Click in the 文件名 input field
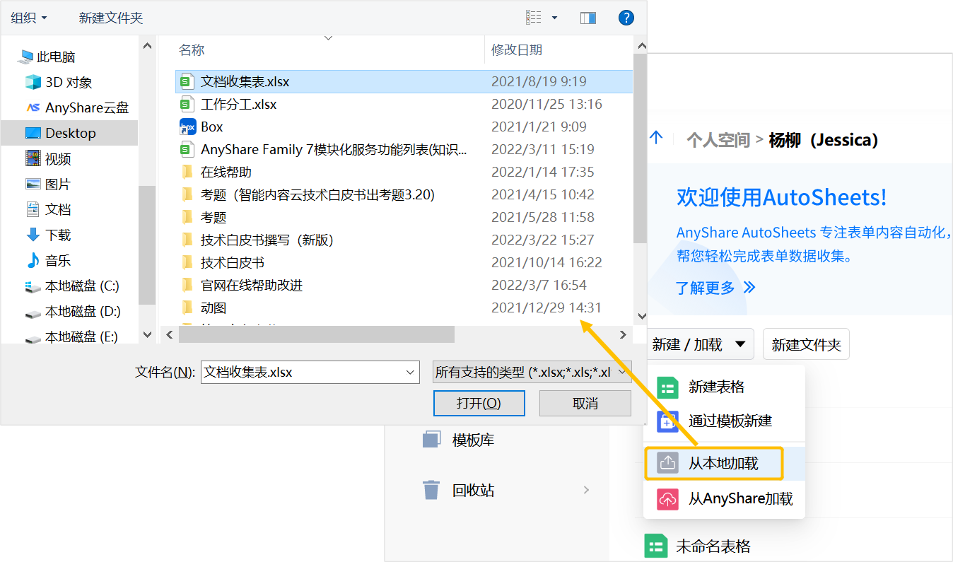Screen dimensions: 953x562 302,372
